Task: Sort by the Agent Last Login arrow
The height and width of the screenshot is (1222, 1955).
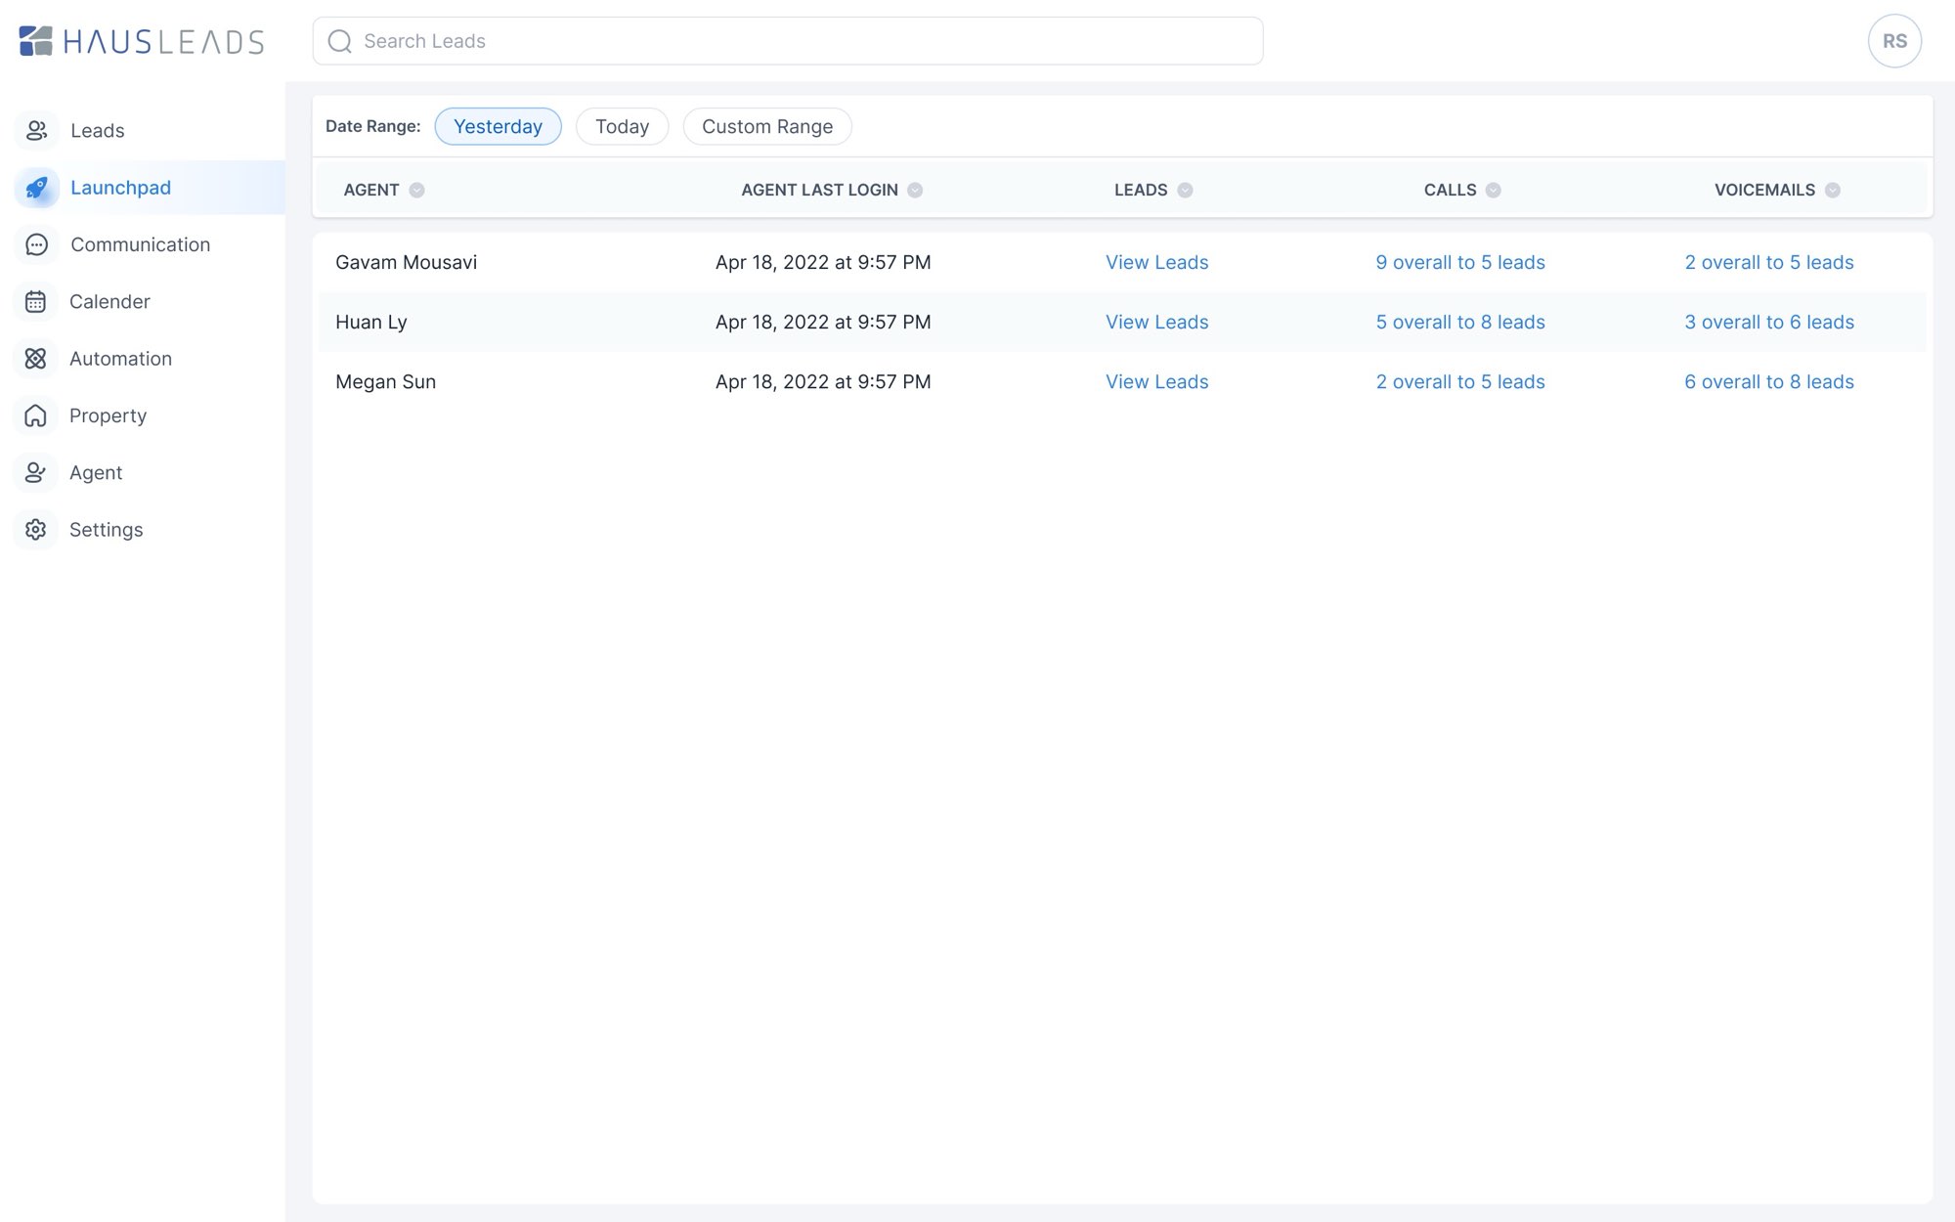Action: click(915, 190)
